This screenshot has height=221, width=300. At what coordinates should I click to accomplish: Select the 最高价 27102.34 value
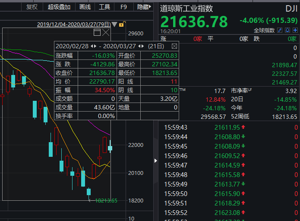(x=164, y=64)
